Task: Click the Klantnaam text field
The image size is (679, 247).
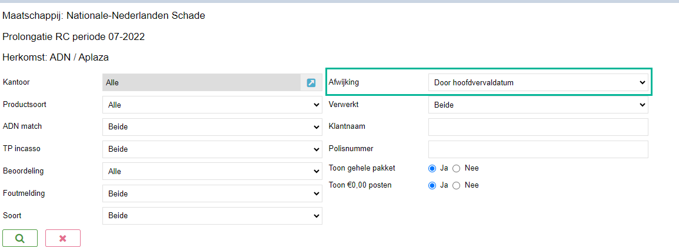Action: 538,127
